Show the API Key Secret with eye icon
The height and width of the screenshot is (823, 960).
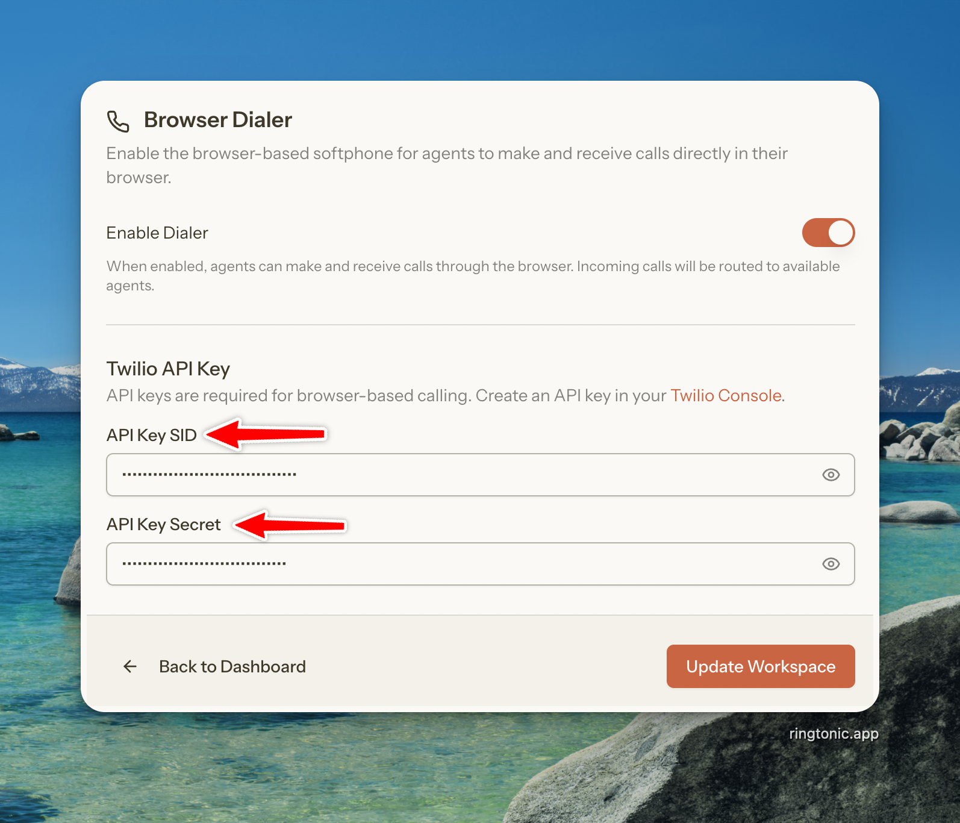[831, 564]
